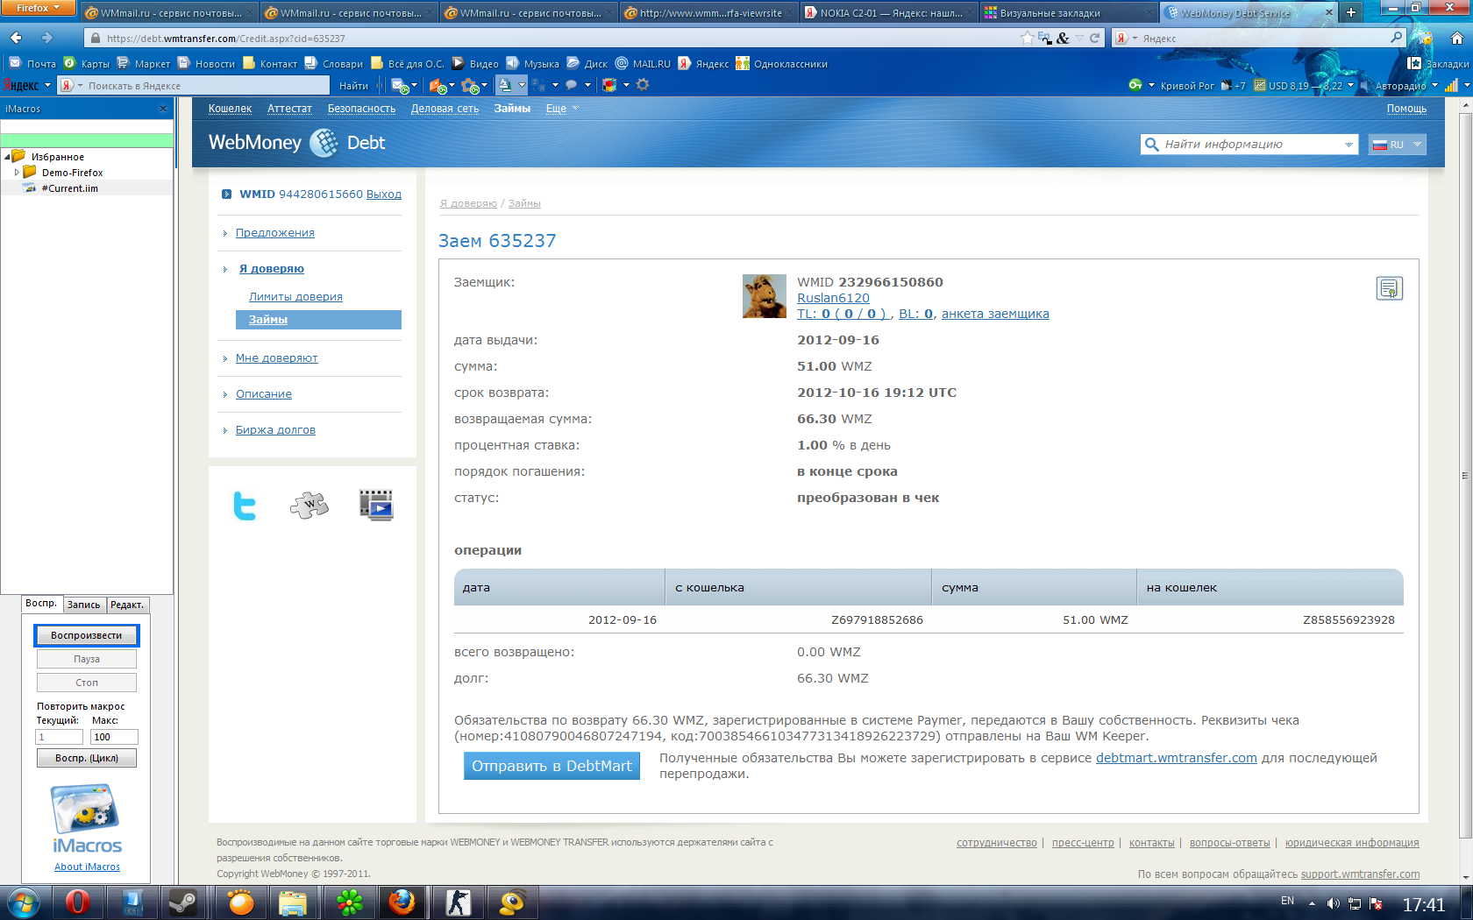
Task: Click the WebMoney globe logo
Action: [324, 143]
